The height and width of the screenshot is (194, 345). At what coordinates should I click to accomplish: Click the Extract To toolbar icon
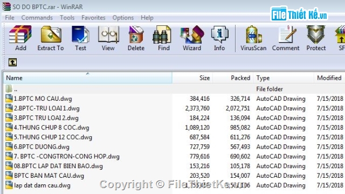(51, 34)
